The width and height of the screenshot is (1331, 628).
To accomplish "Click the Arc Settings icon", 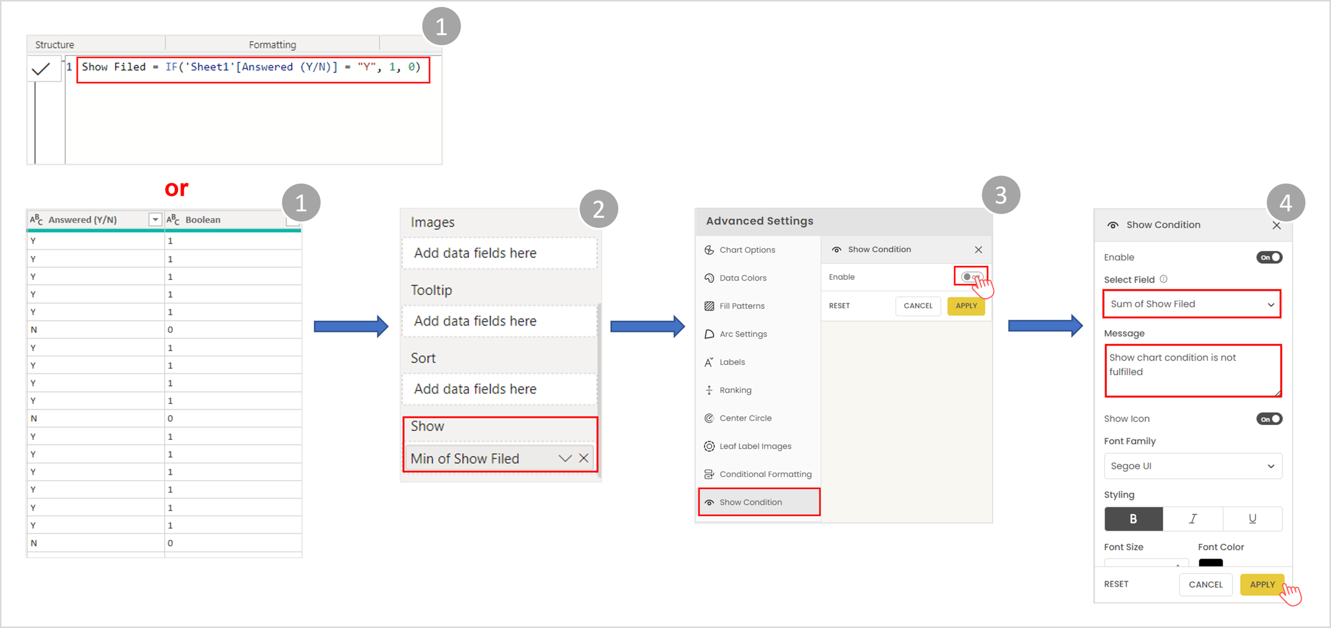I will pyautogui.click(x=709, y=334).
